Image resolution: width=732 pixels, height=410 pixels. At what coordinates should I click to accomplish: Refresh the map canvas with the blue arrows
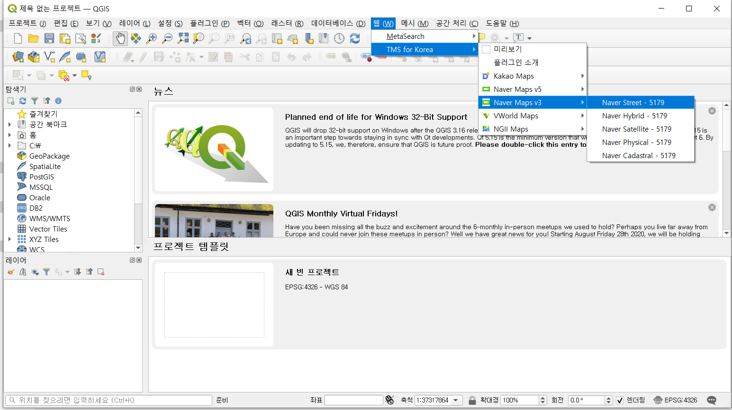[355, 38]
